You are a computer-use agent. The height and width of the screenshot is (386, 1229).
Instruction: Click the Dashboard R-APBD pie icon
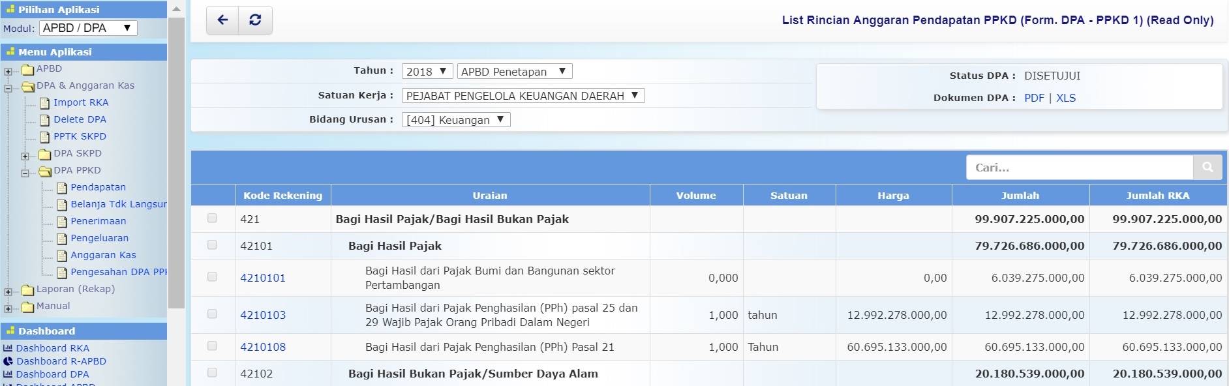[8, 361]
